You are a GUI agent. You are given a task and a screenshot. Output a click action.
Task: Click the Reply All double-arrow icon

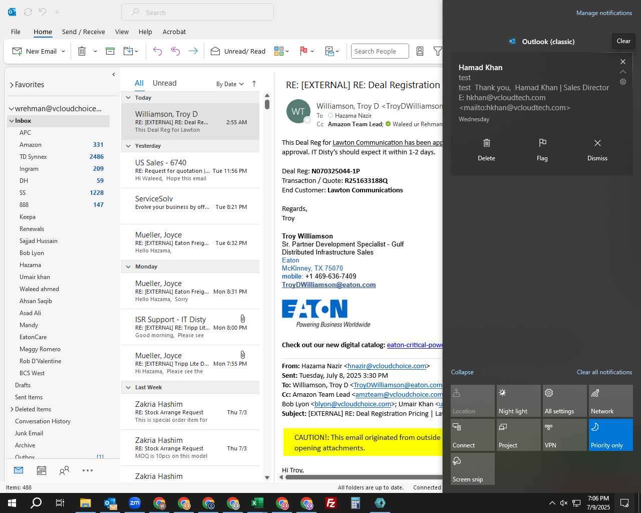(175, 51)
